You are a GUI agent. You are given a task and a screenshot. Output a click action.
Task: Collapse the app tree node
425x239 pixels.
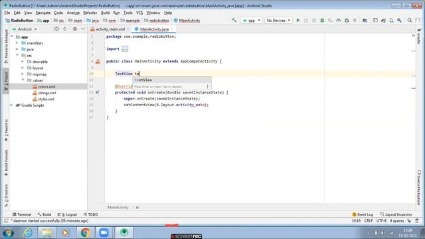pyautogui.click(x=12, y=37)
